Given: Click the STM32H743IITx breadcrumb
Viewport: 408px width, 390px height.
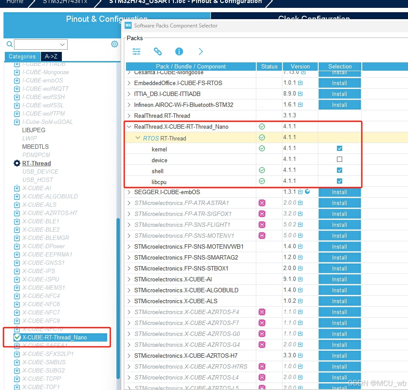Looking at the screenshot, I should pos(65,2).
